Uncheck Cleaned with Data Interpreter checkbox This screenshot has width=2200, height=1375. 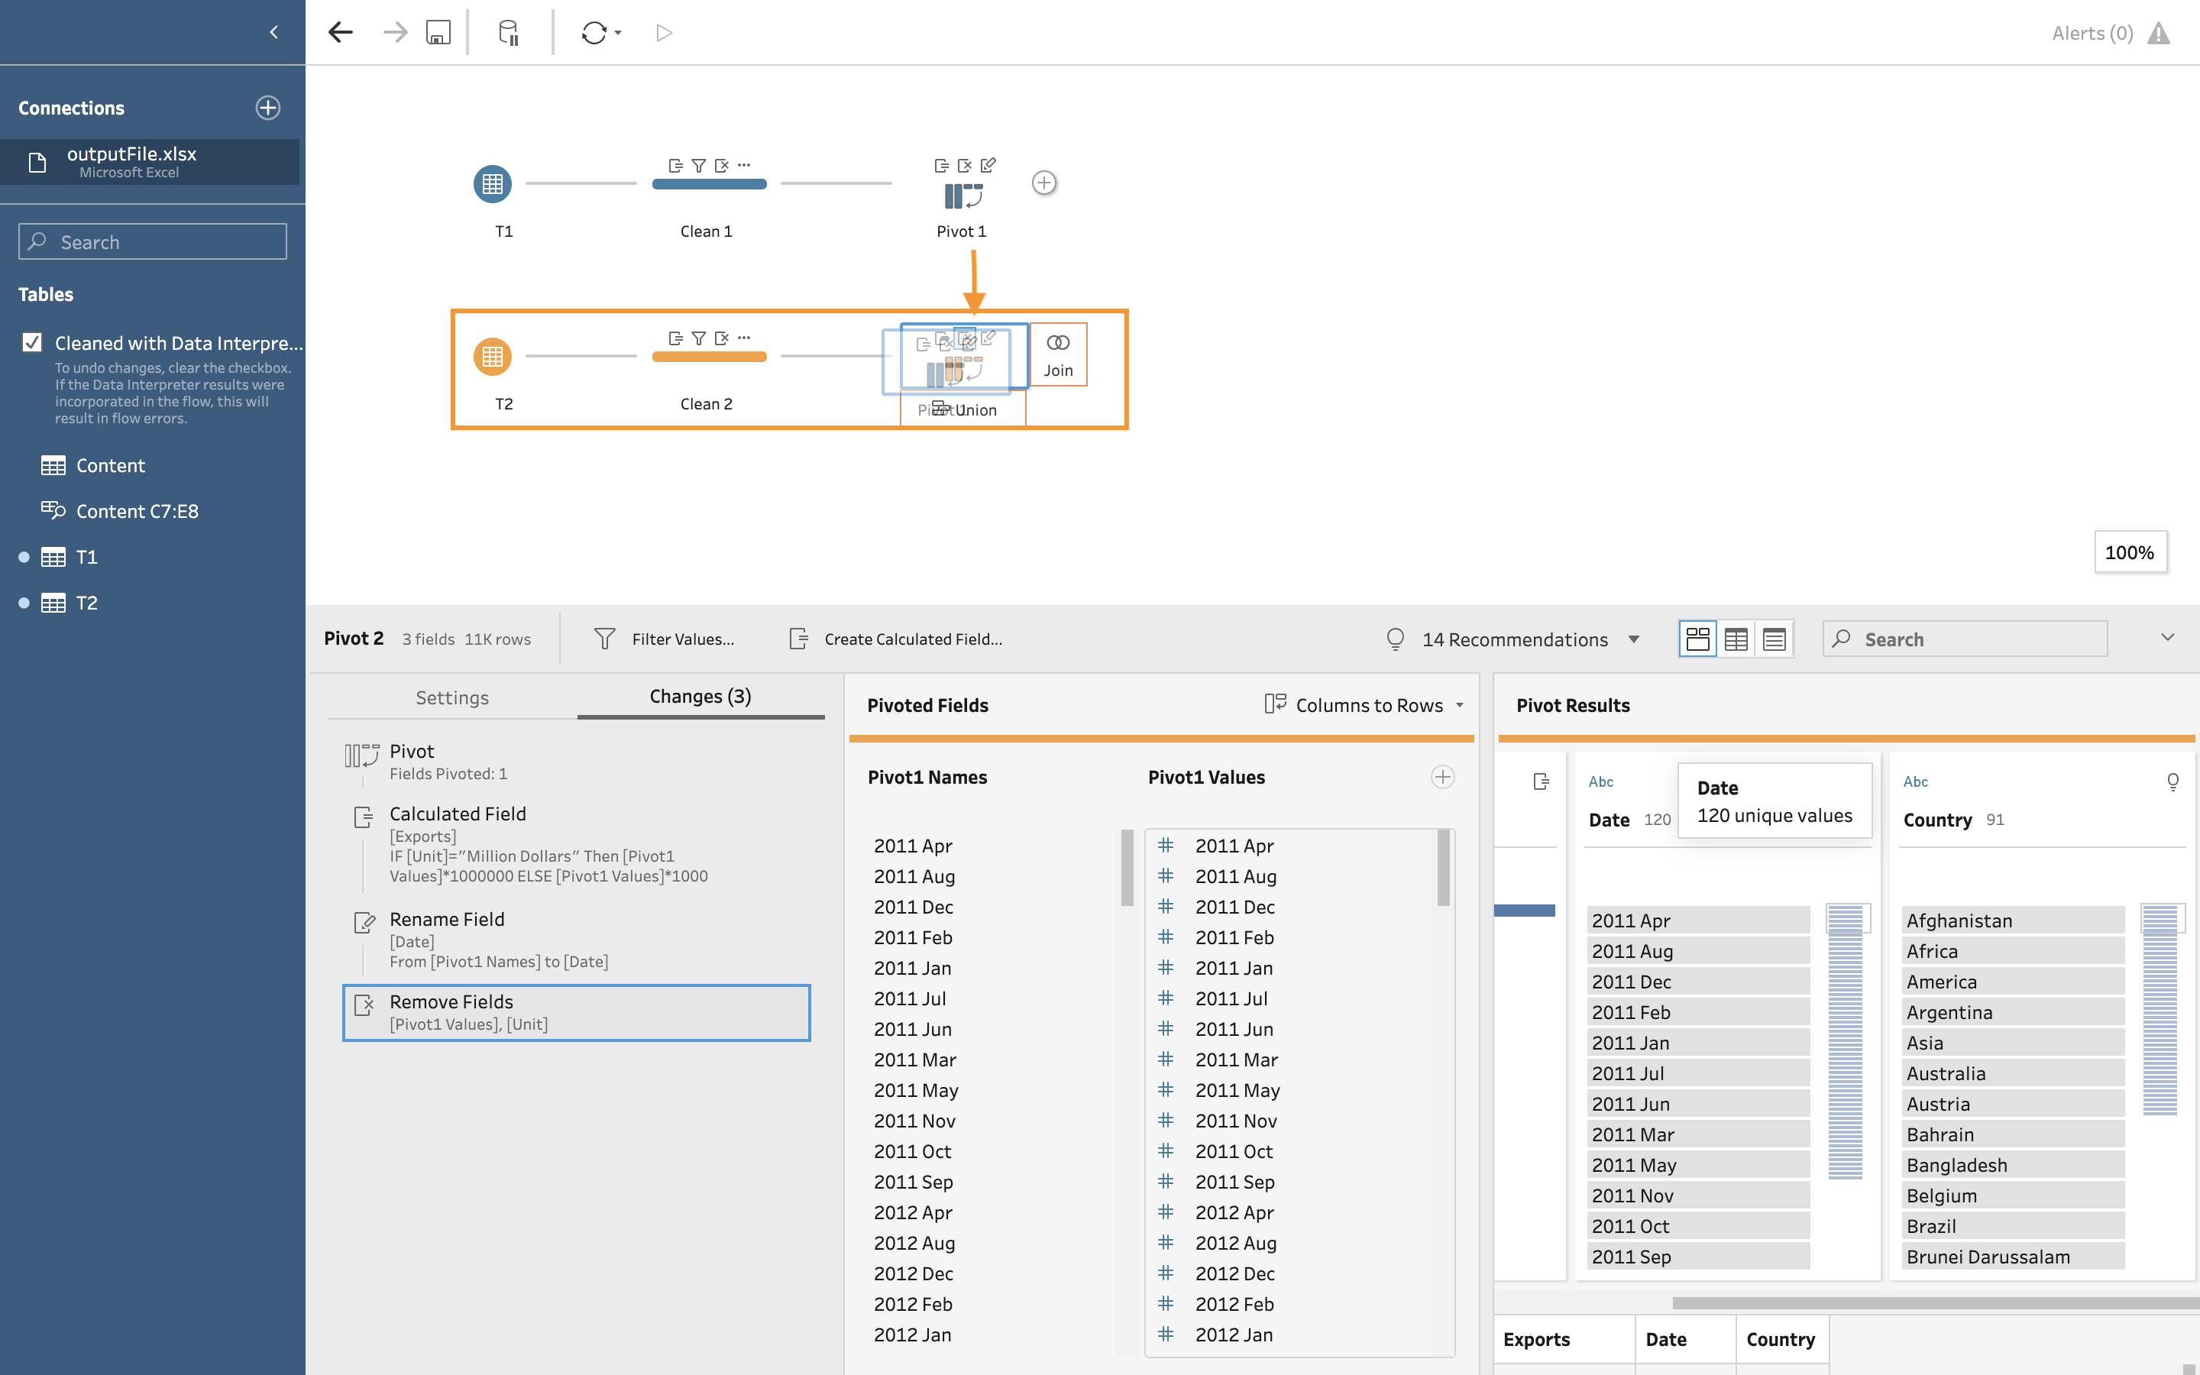pyautogui.click(x=33, y=343)
